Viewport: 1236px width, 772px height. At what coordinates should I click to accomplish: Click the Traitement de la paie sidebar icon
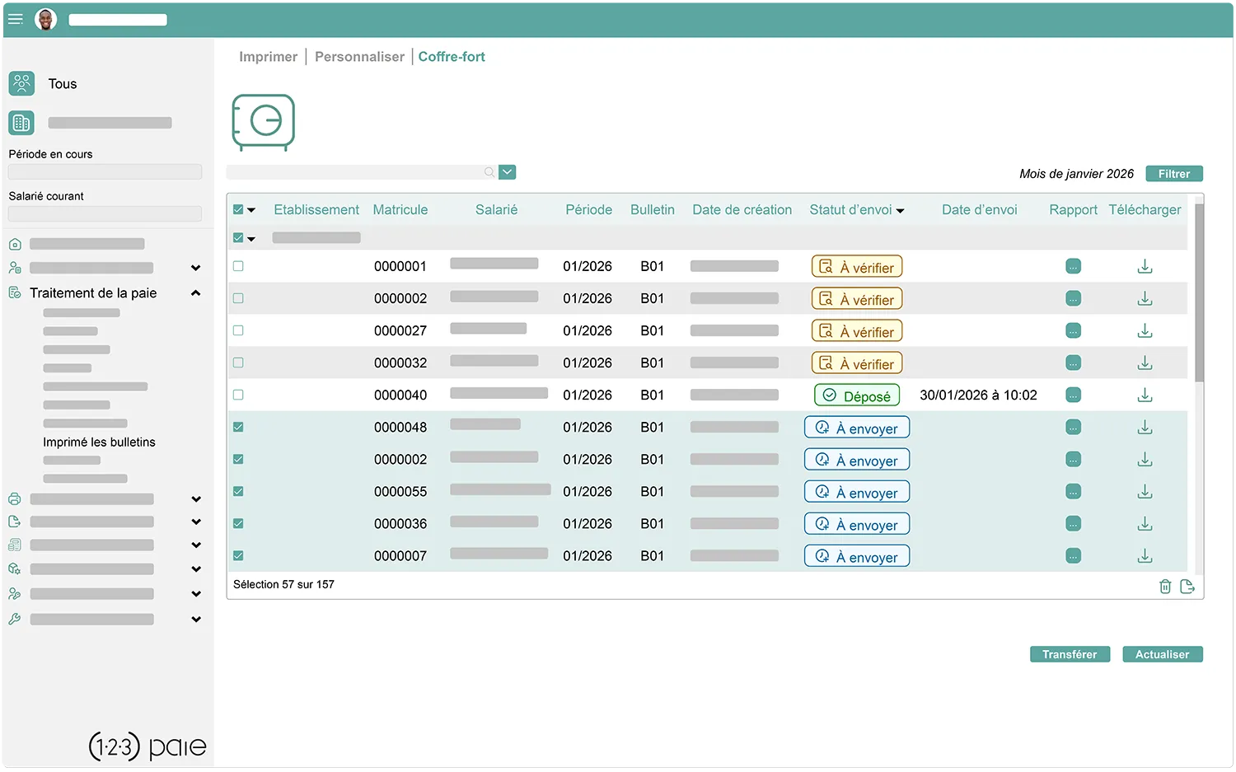click(15, 292)
